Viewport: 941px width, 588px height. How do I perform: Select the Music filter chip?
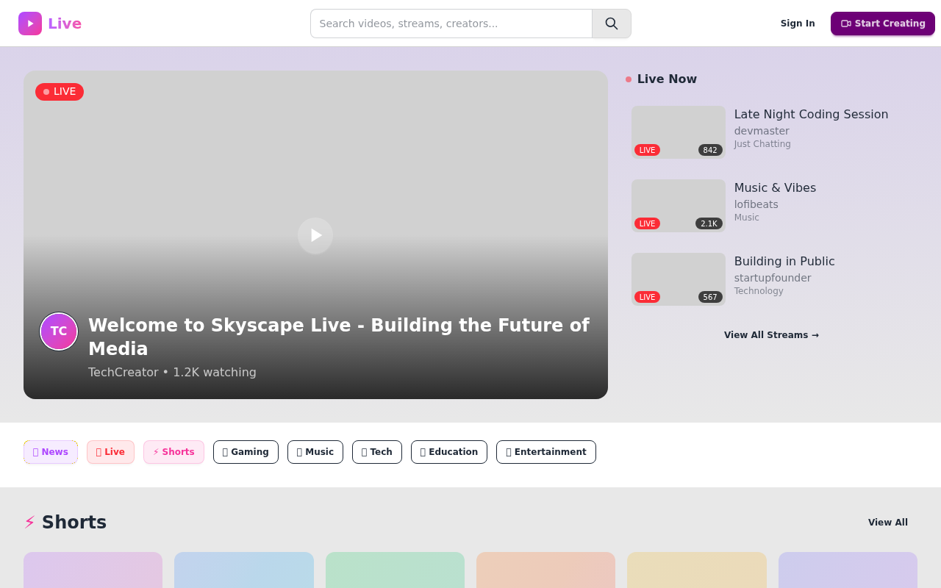point(315,452)
